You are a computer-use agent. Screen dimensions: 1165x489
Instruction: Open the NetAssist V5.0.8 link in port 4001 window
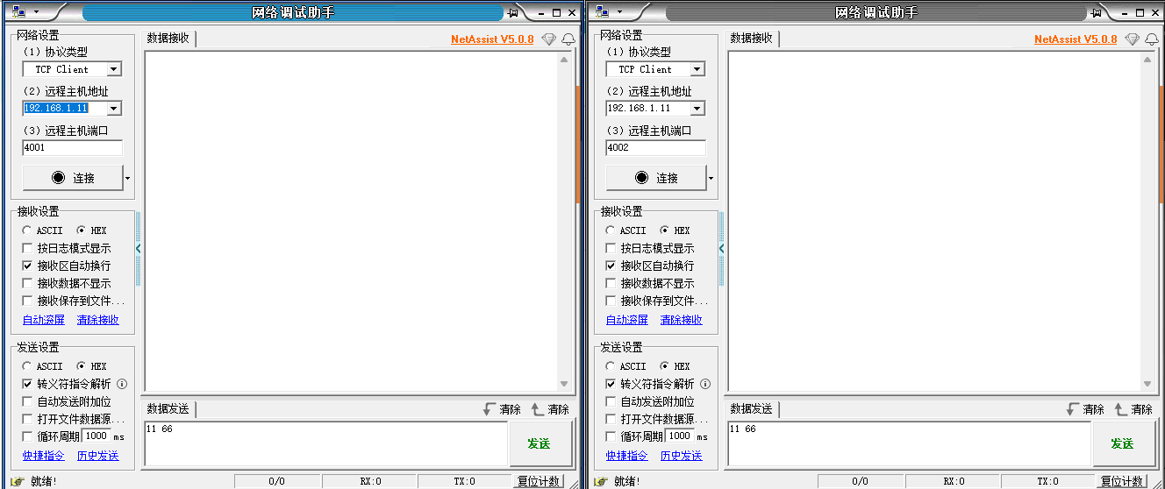492,39
